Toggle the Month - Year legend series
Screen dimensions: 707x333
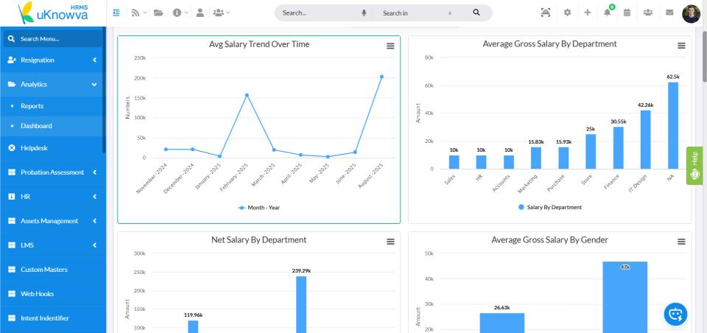coord(258,208)
